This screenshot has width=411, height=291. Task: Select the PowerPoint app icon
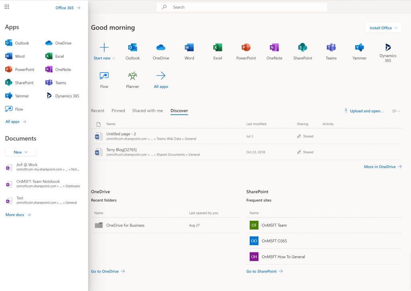click(x=246, y=47)
